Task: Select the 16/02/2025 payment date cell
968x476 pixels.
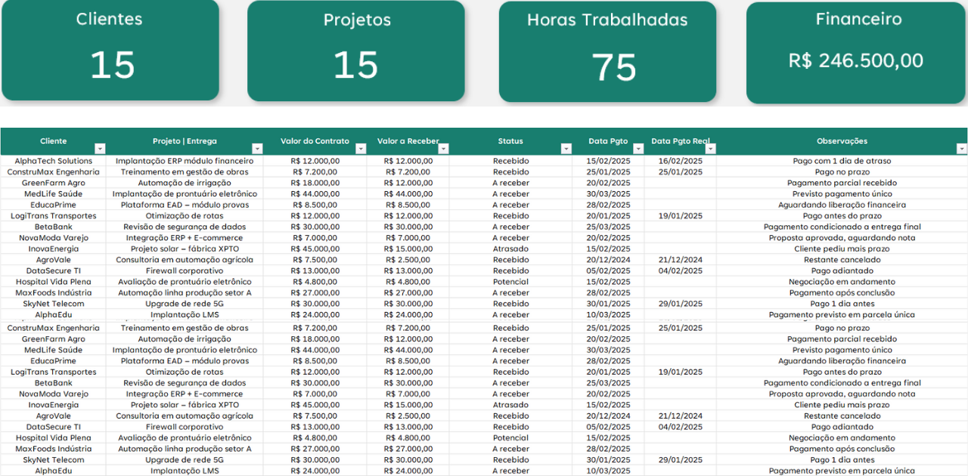Action: coord(681,161)
